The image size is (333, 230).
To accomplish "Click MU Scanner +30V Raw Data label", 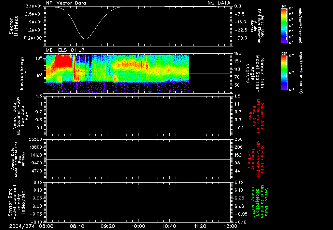I will tap(20, 116).
